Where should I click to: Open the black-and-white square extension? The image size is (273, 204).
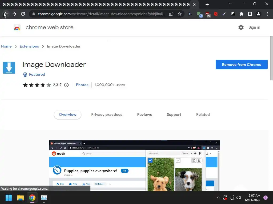coord(233,14)
